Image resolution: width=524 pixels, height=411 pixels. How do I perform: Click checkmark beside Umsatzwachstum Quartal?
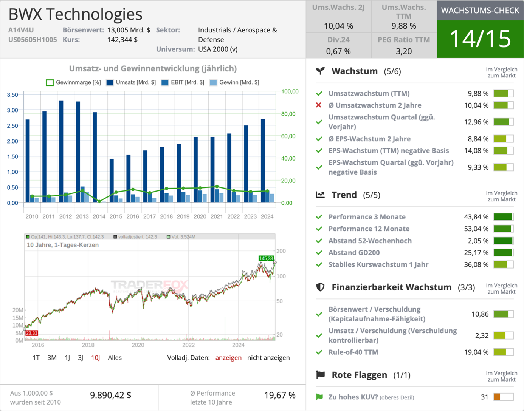[319, 122]
